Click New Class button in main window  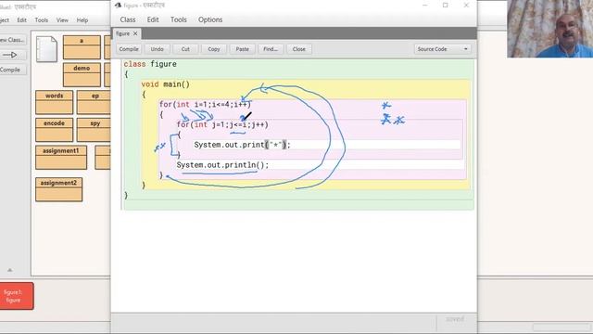click(x=12, y=40)
